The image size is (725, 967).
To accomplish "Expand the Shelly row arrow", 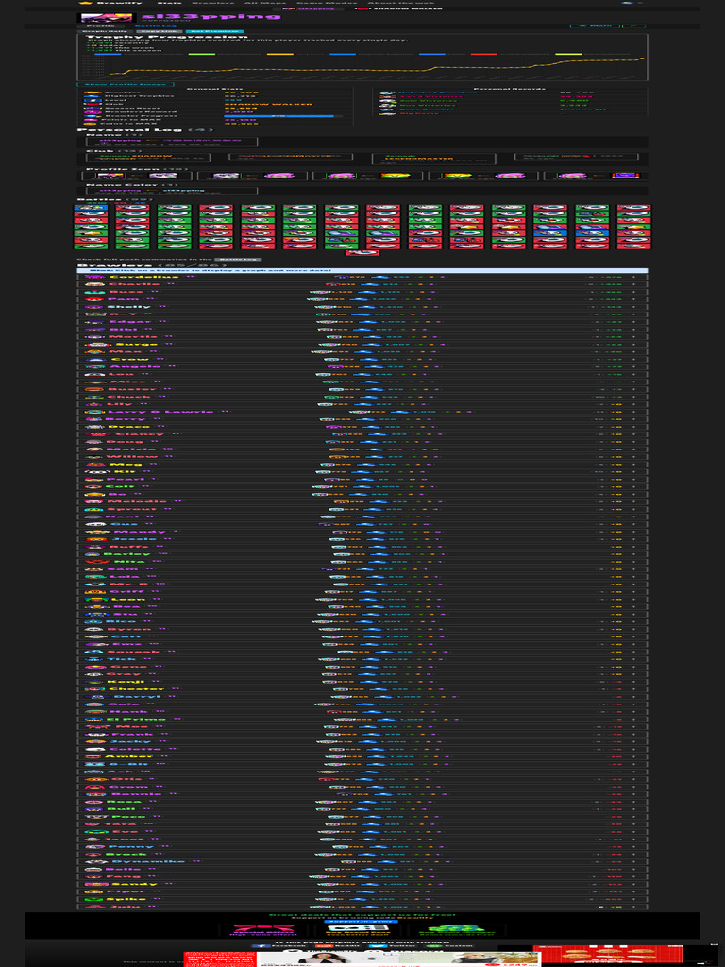I will tap(633, 307).
